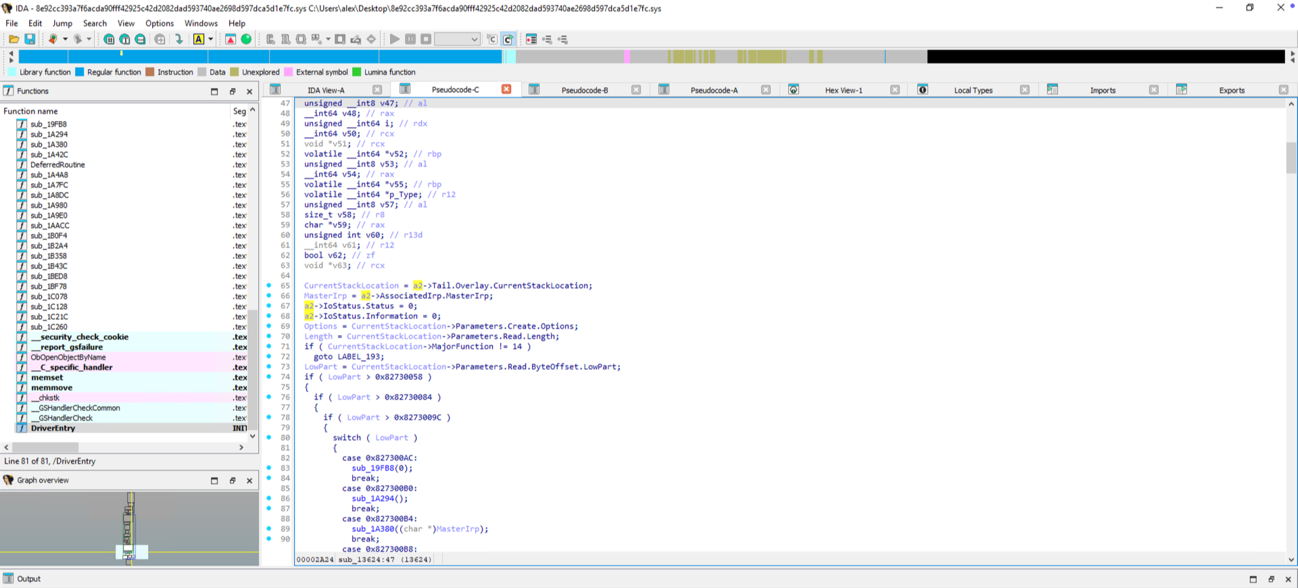The height and width of the screenshot is (588, 1298).
Task: Maximize the Functions panel
Action: 214,91
